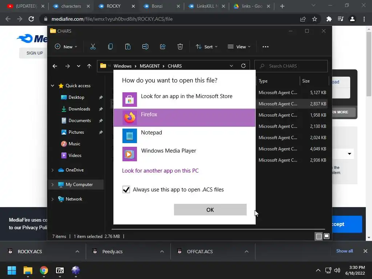
Task: Click the Cut scissors icon in Explorer toolbar
Action: (x=93, y=47)
